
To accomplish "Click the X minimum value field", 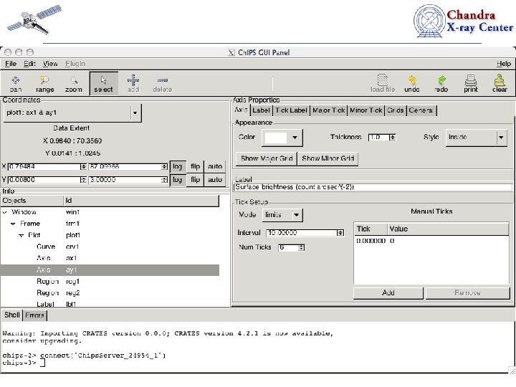I will pyautogui.click(x=44, y=167).
